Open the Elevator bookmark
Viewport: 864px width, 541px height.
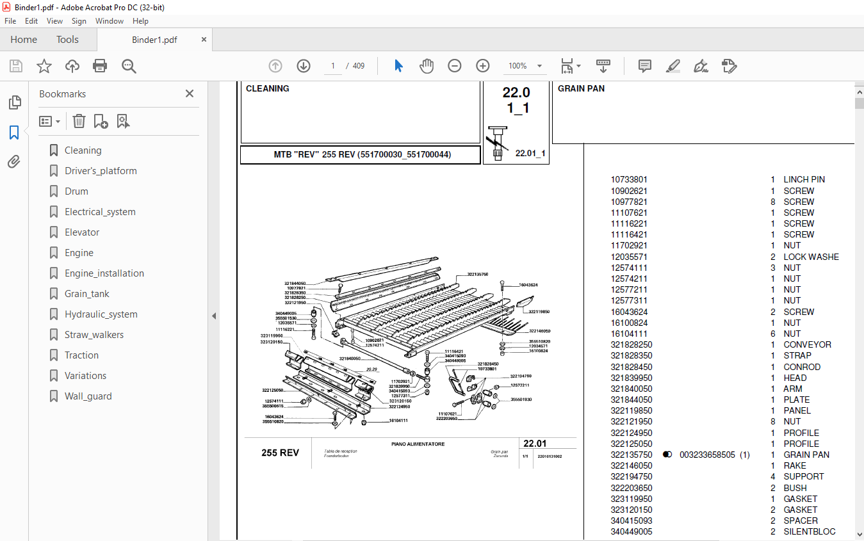pos(82,232)
